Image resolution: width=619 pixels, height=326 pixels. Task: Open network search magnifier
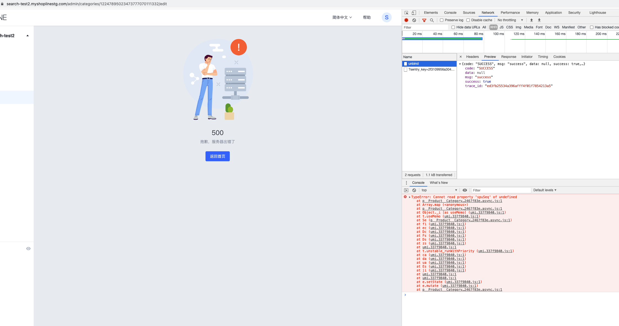432,20
